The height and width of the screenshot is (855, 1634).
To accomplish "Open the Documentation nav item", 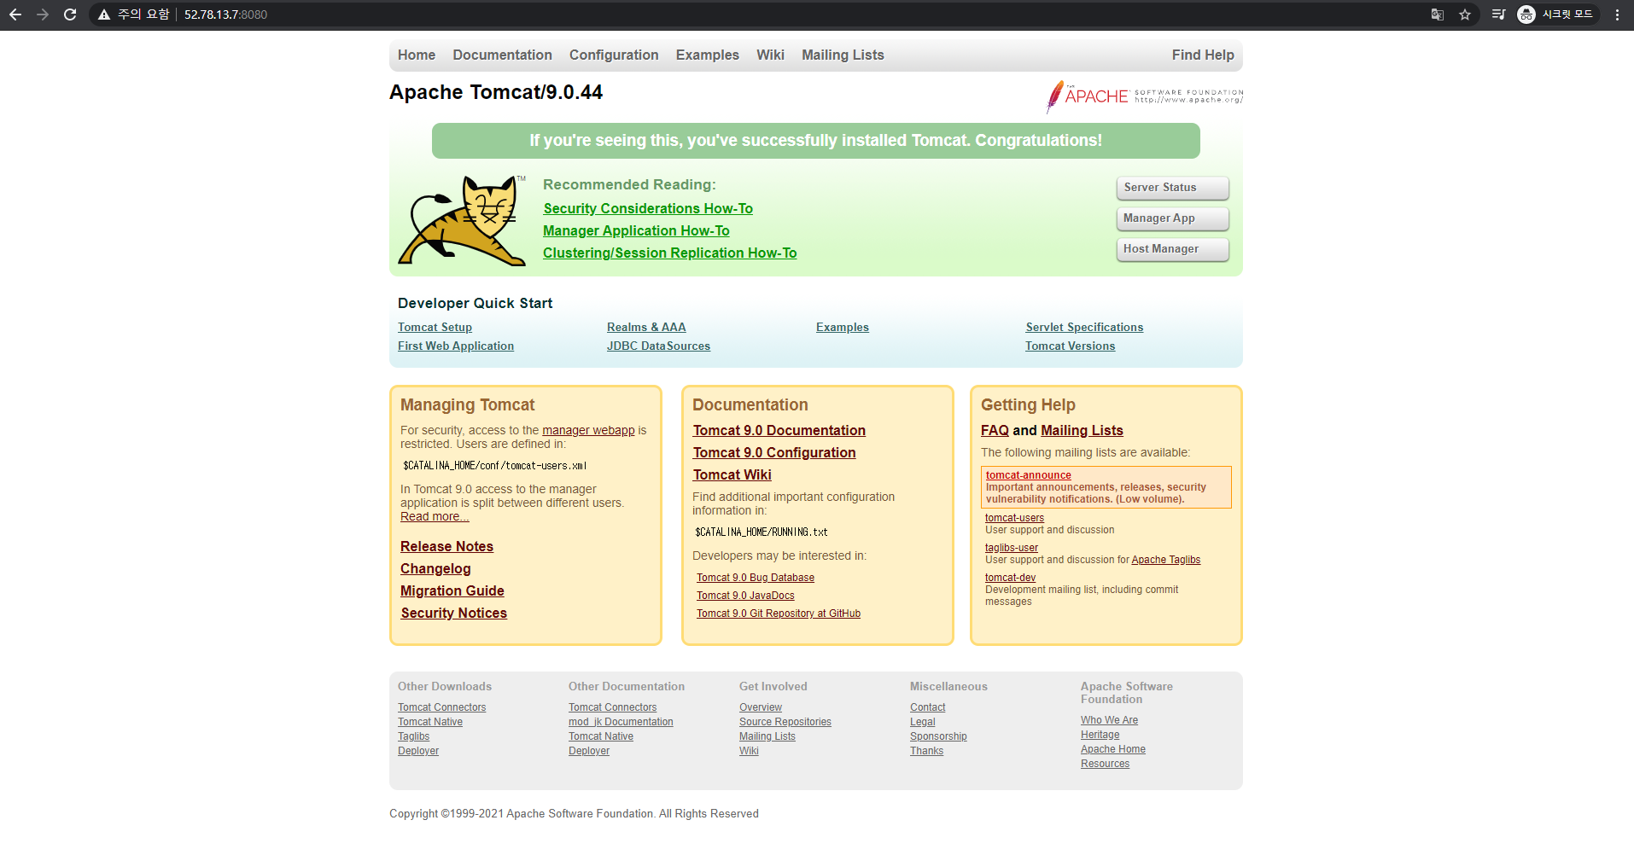I will [x=502, y=55].
